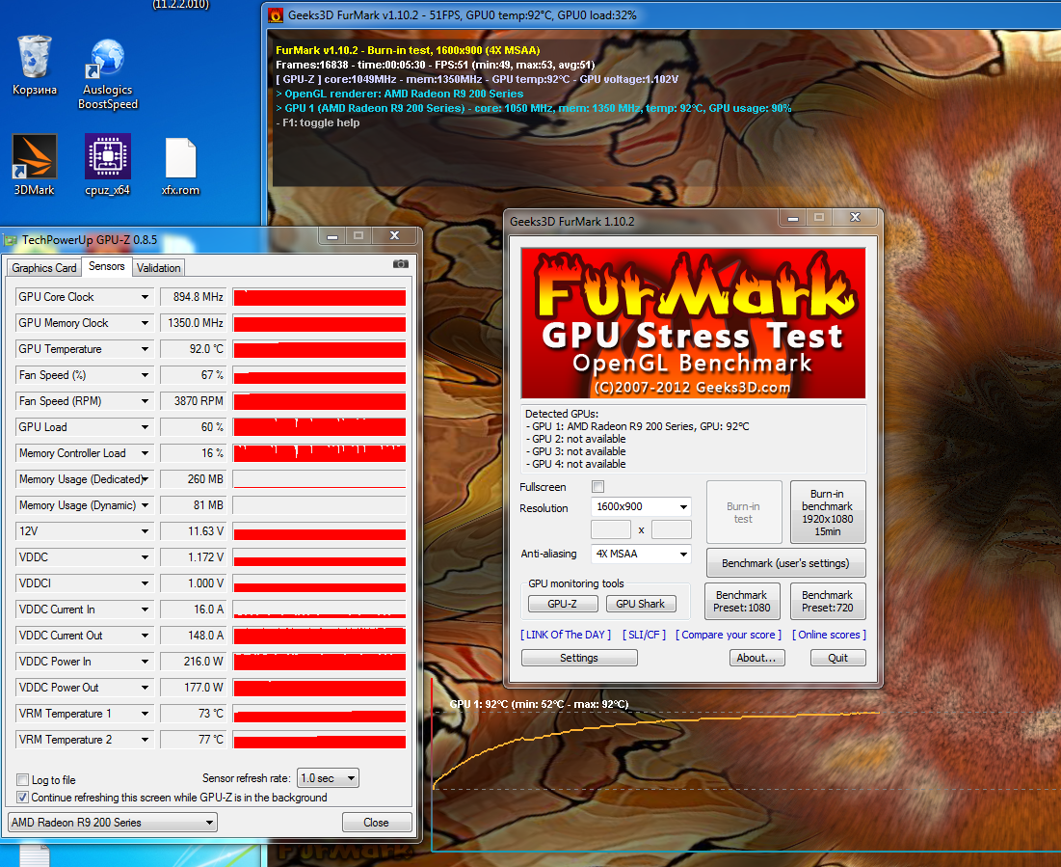Click the 3870 RPM fan speed value
The width and height of the screenshot is (1061, 867).
point(193,401)
